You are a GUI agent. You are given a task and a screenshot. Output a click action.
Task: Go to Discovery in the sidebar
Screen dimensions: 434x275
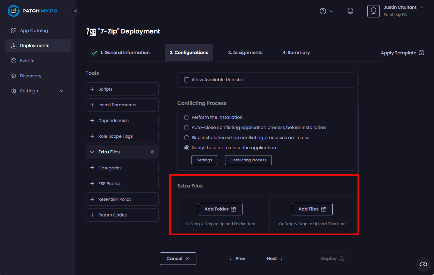[x=31, y=76]
